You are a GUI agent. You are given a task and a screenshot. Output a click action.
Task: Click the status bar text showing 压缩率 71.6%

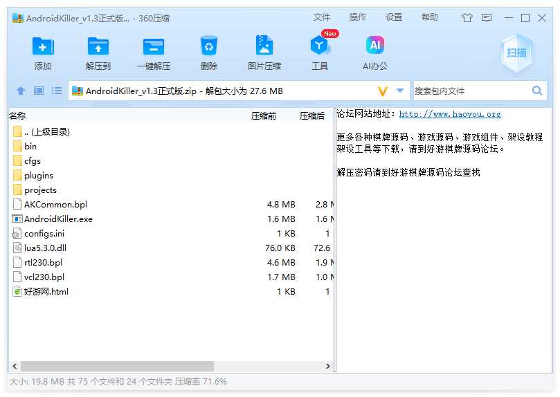pyautogui.click(x=201, y=382)
